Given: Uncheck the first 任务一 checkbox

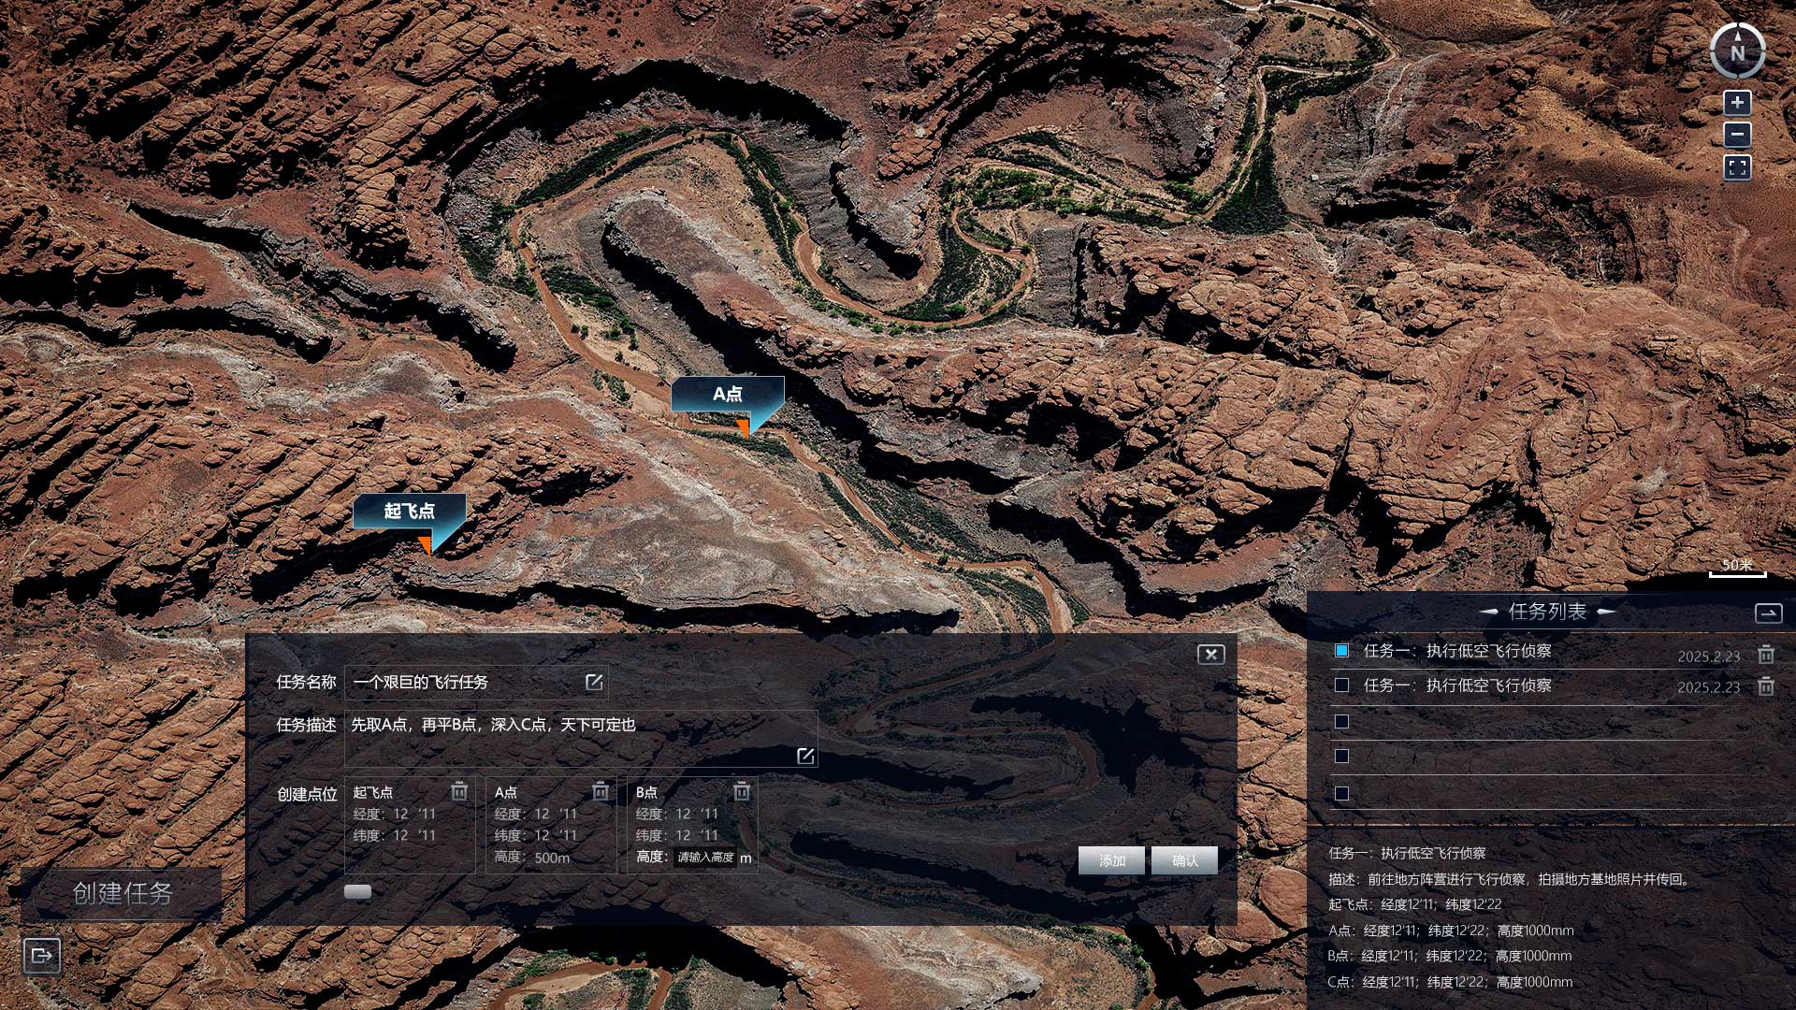Looking at the screenshot, I should [x=1341, y=650].
